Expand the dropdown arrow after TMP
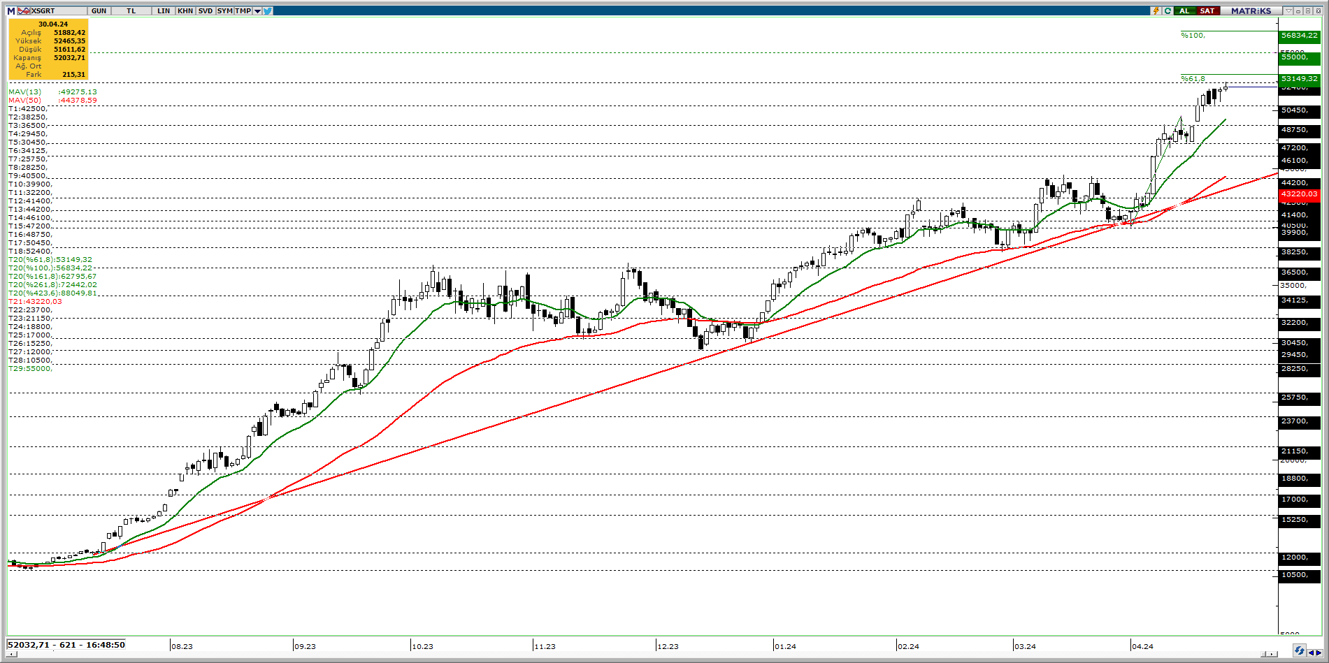The image size is (1329, 663). [x=257, y=10]
